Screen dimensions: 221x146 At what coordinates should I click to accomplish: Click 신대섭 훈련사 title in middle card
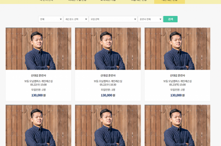click(x=108, y=75)
